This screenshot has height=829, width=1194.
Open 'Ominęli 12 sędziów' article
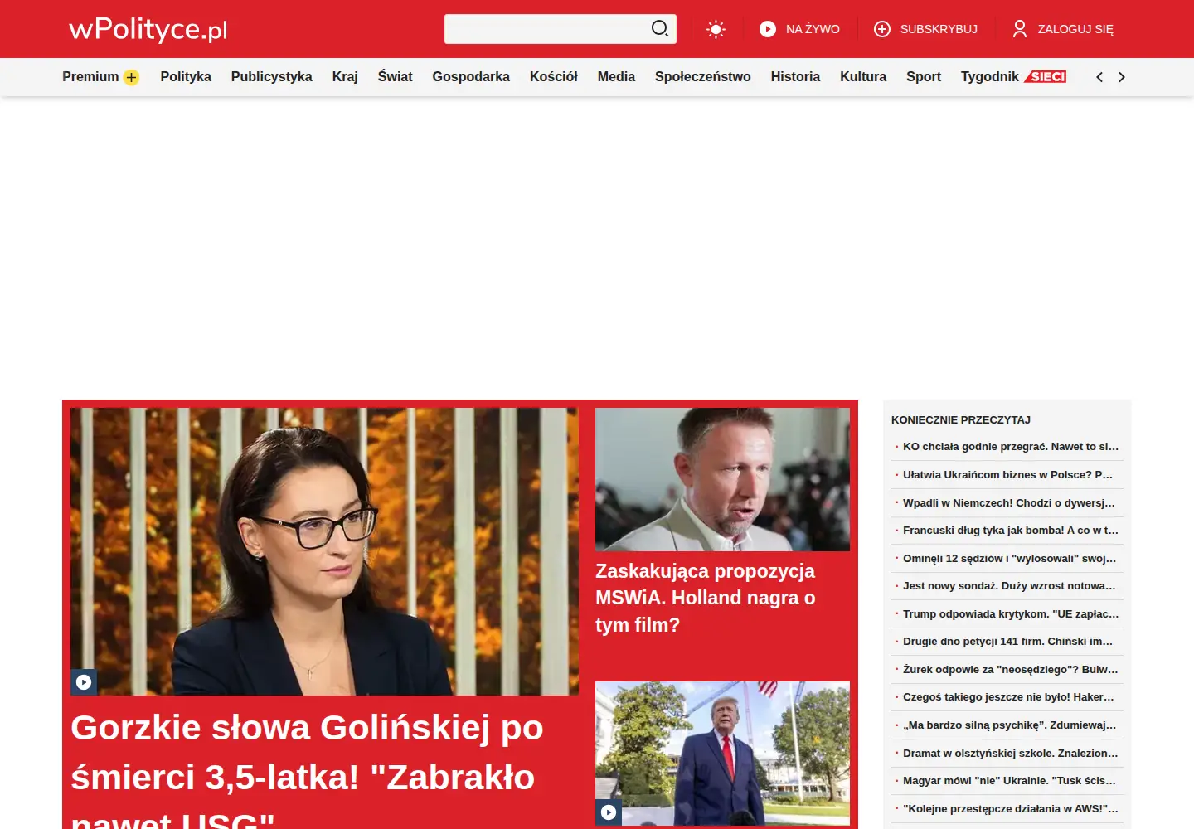pos(1010,559)
